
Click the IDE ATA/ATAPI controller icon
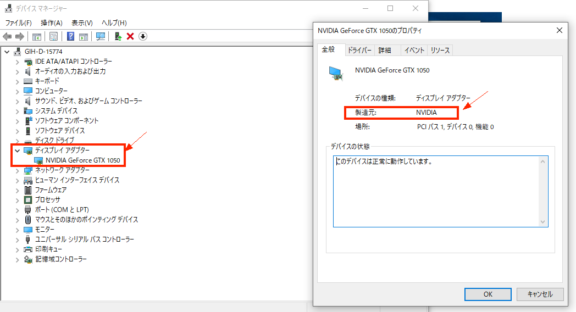tap(28, 62)
